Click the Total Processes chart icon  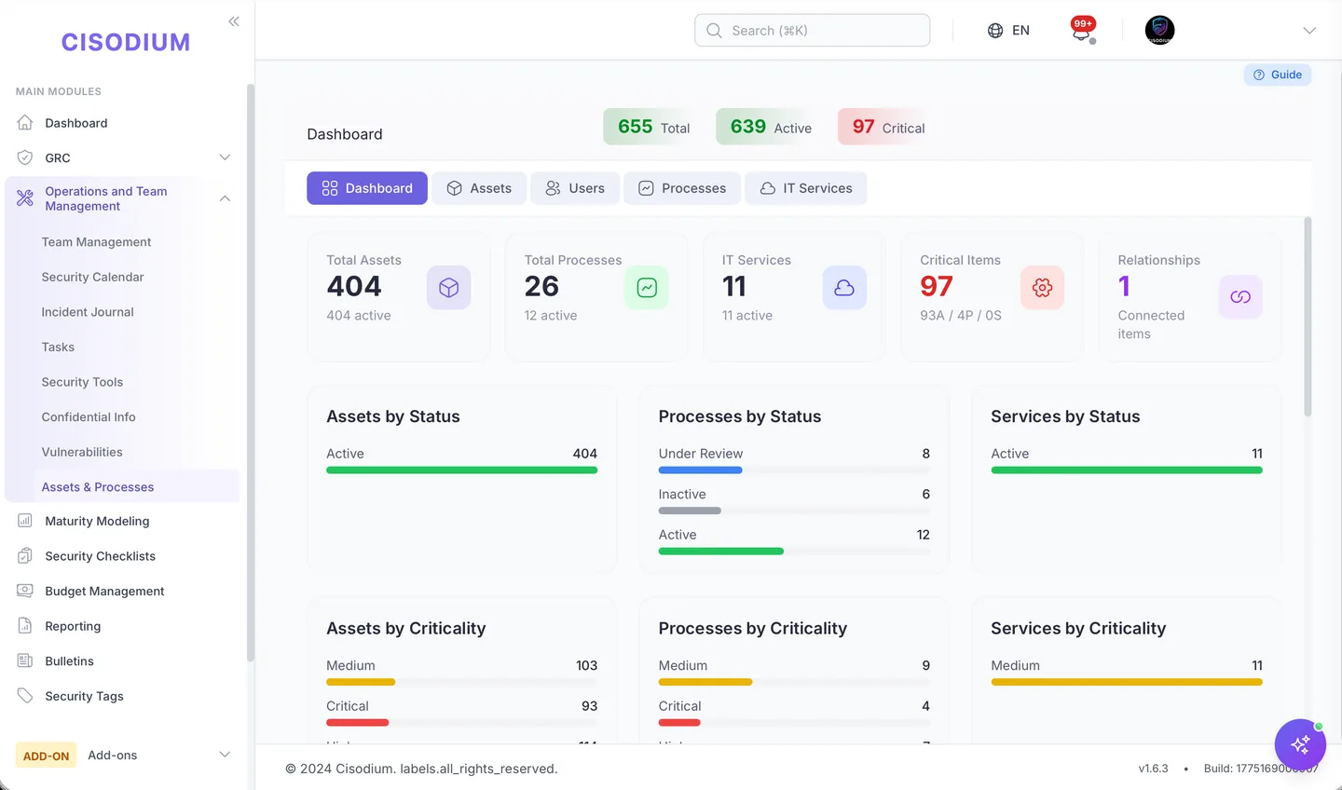(x=647, y=288)
